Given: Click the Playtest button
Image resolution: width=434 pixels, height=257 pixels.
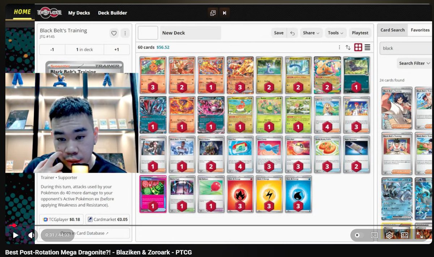Looking at the screenshot, I should [360, 33].
